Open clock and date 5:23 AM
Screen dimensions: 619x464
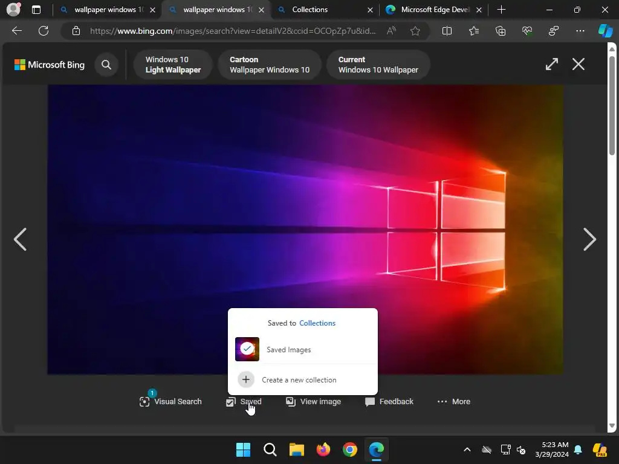pyautogui.click(x=552, y=449)
